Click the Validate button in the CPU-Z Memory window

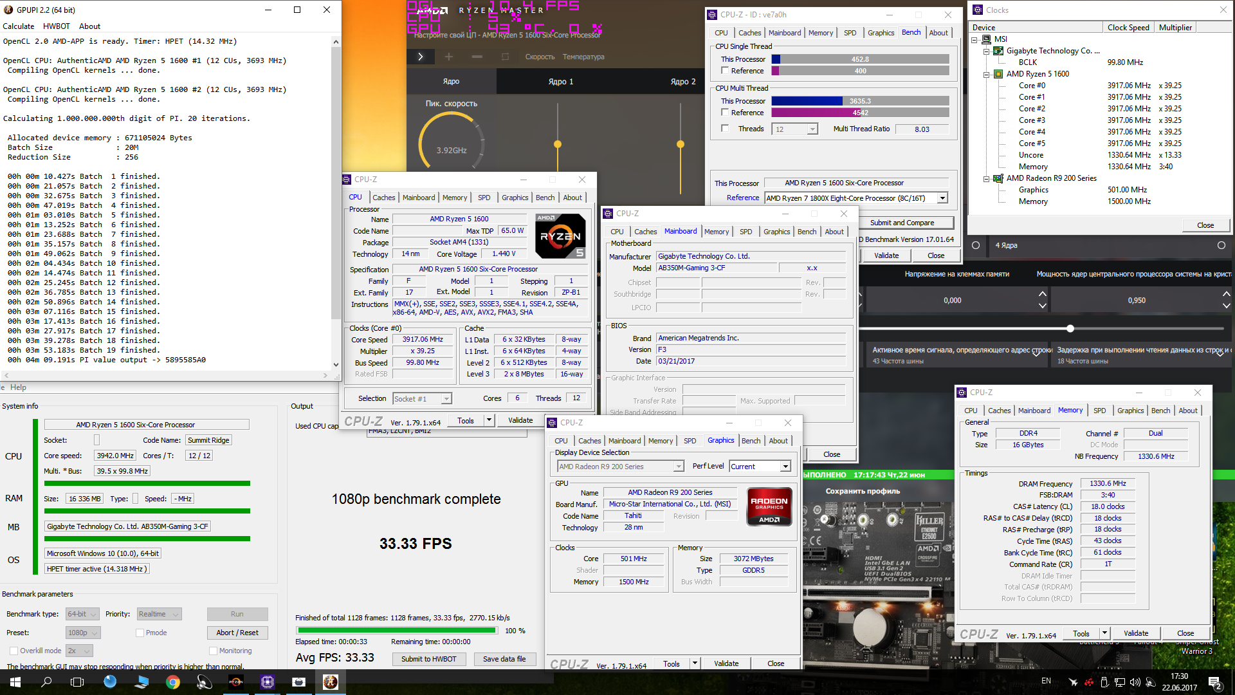click(x=1136, y=633)
